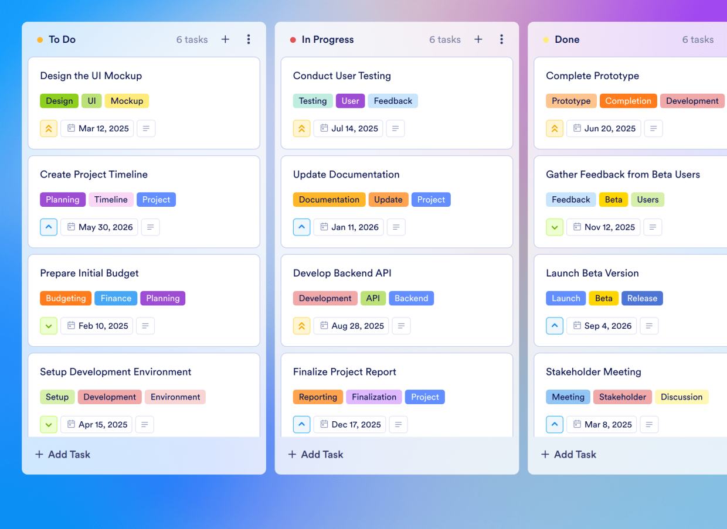The image size is (727, 529).
Task: Toggle low priority on Prepare Initial Budget
Action: coord(49,326)
